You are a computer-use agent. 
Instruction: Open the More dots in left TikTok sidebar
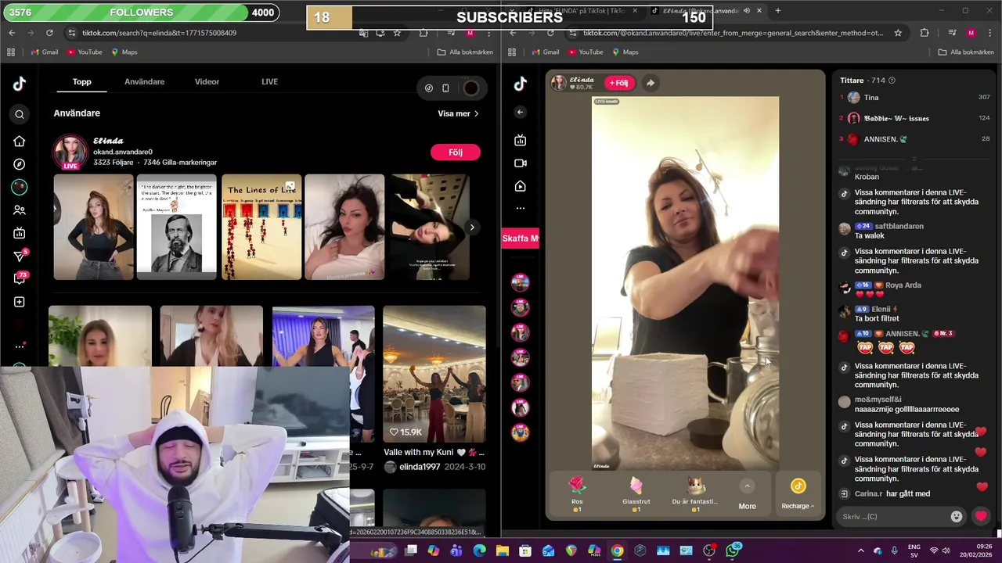coord(20,346)
